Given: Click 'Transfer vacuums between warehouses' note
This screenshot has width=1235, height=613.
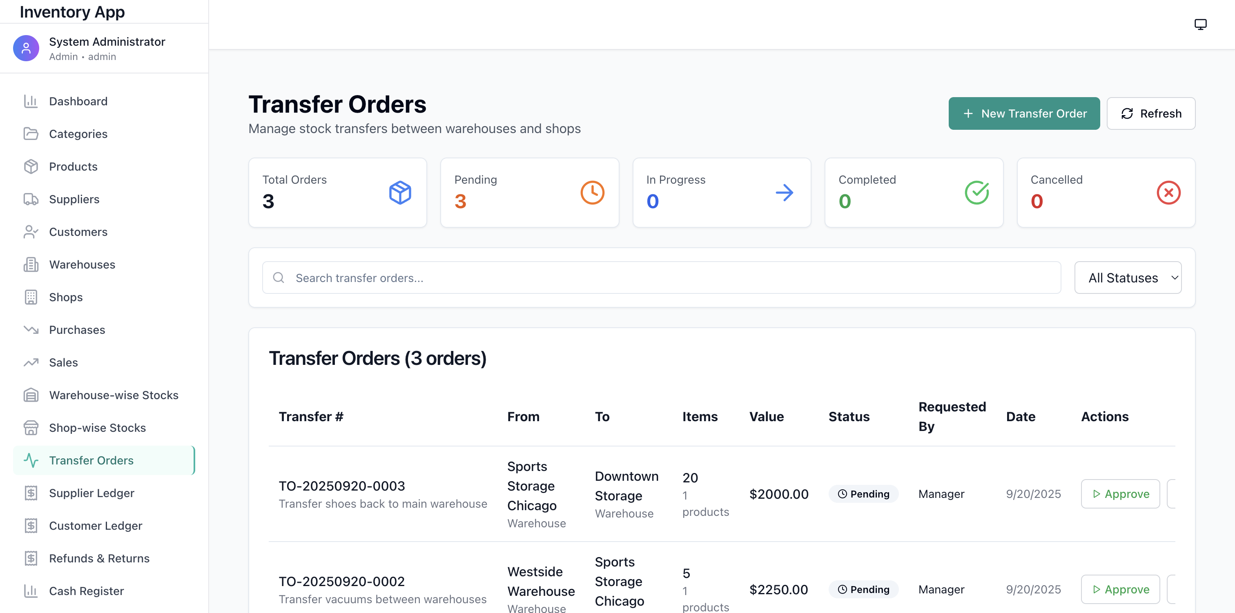Looking at the screenshot, I should 382,599.
